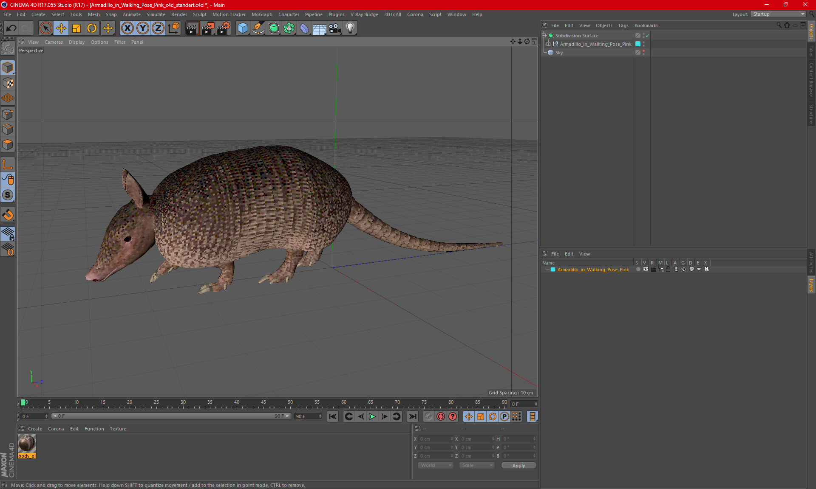Select the body_pi material thumbnail
This screenshot has height=489, width=816.
click(x=27, y=444)
